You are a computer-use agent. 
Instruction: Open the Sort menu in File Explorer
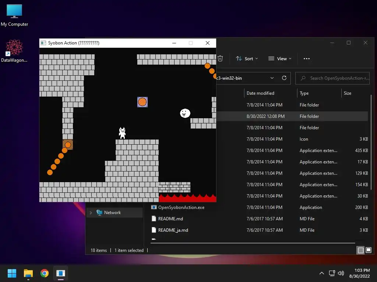tap(247, 58)
